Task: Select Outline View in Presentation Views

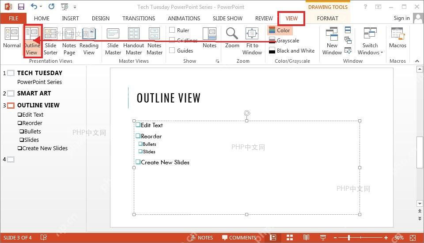Action: pos(32,41)
